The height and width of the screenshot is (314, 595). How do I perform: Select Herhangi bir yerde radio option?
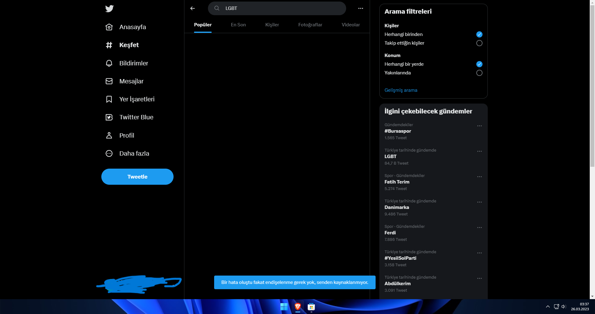[479, 64]
